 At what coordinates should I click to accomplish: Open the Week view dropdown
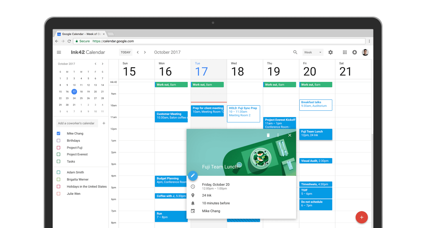click(313, 52)
